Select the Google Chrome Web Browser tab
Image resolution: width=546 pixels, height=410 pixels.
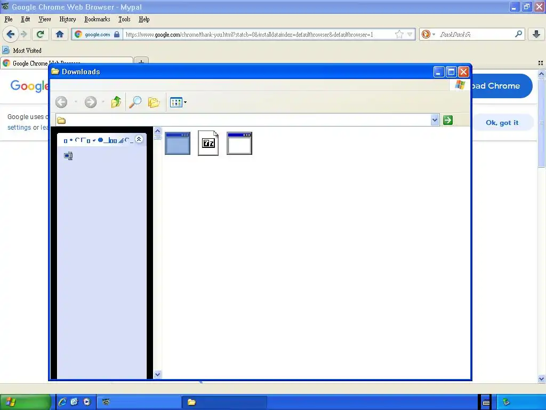[x=67, y=63]
